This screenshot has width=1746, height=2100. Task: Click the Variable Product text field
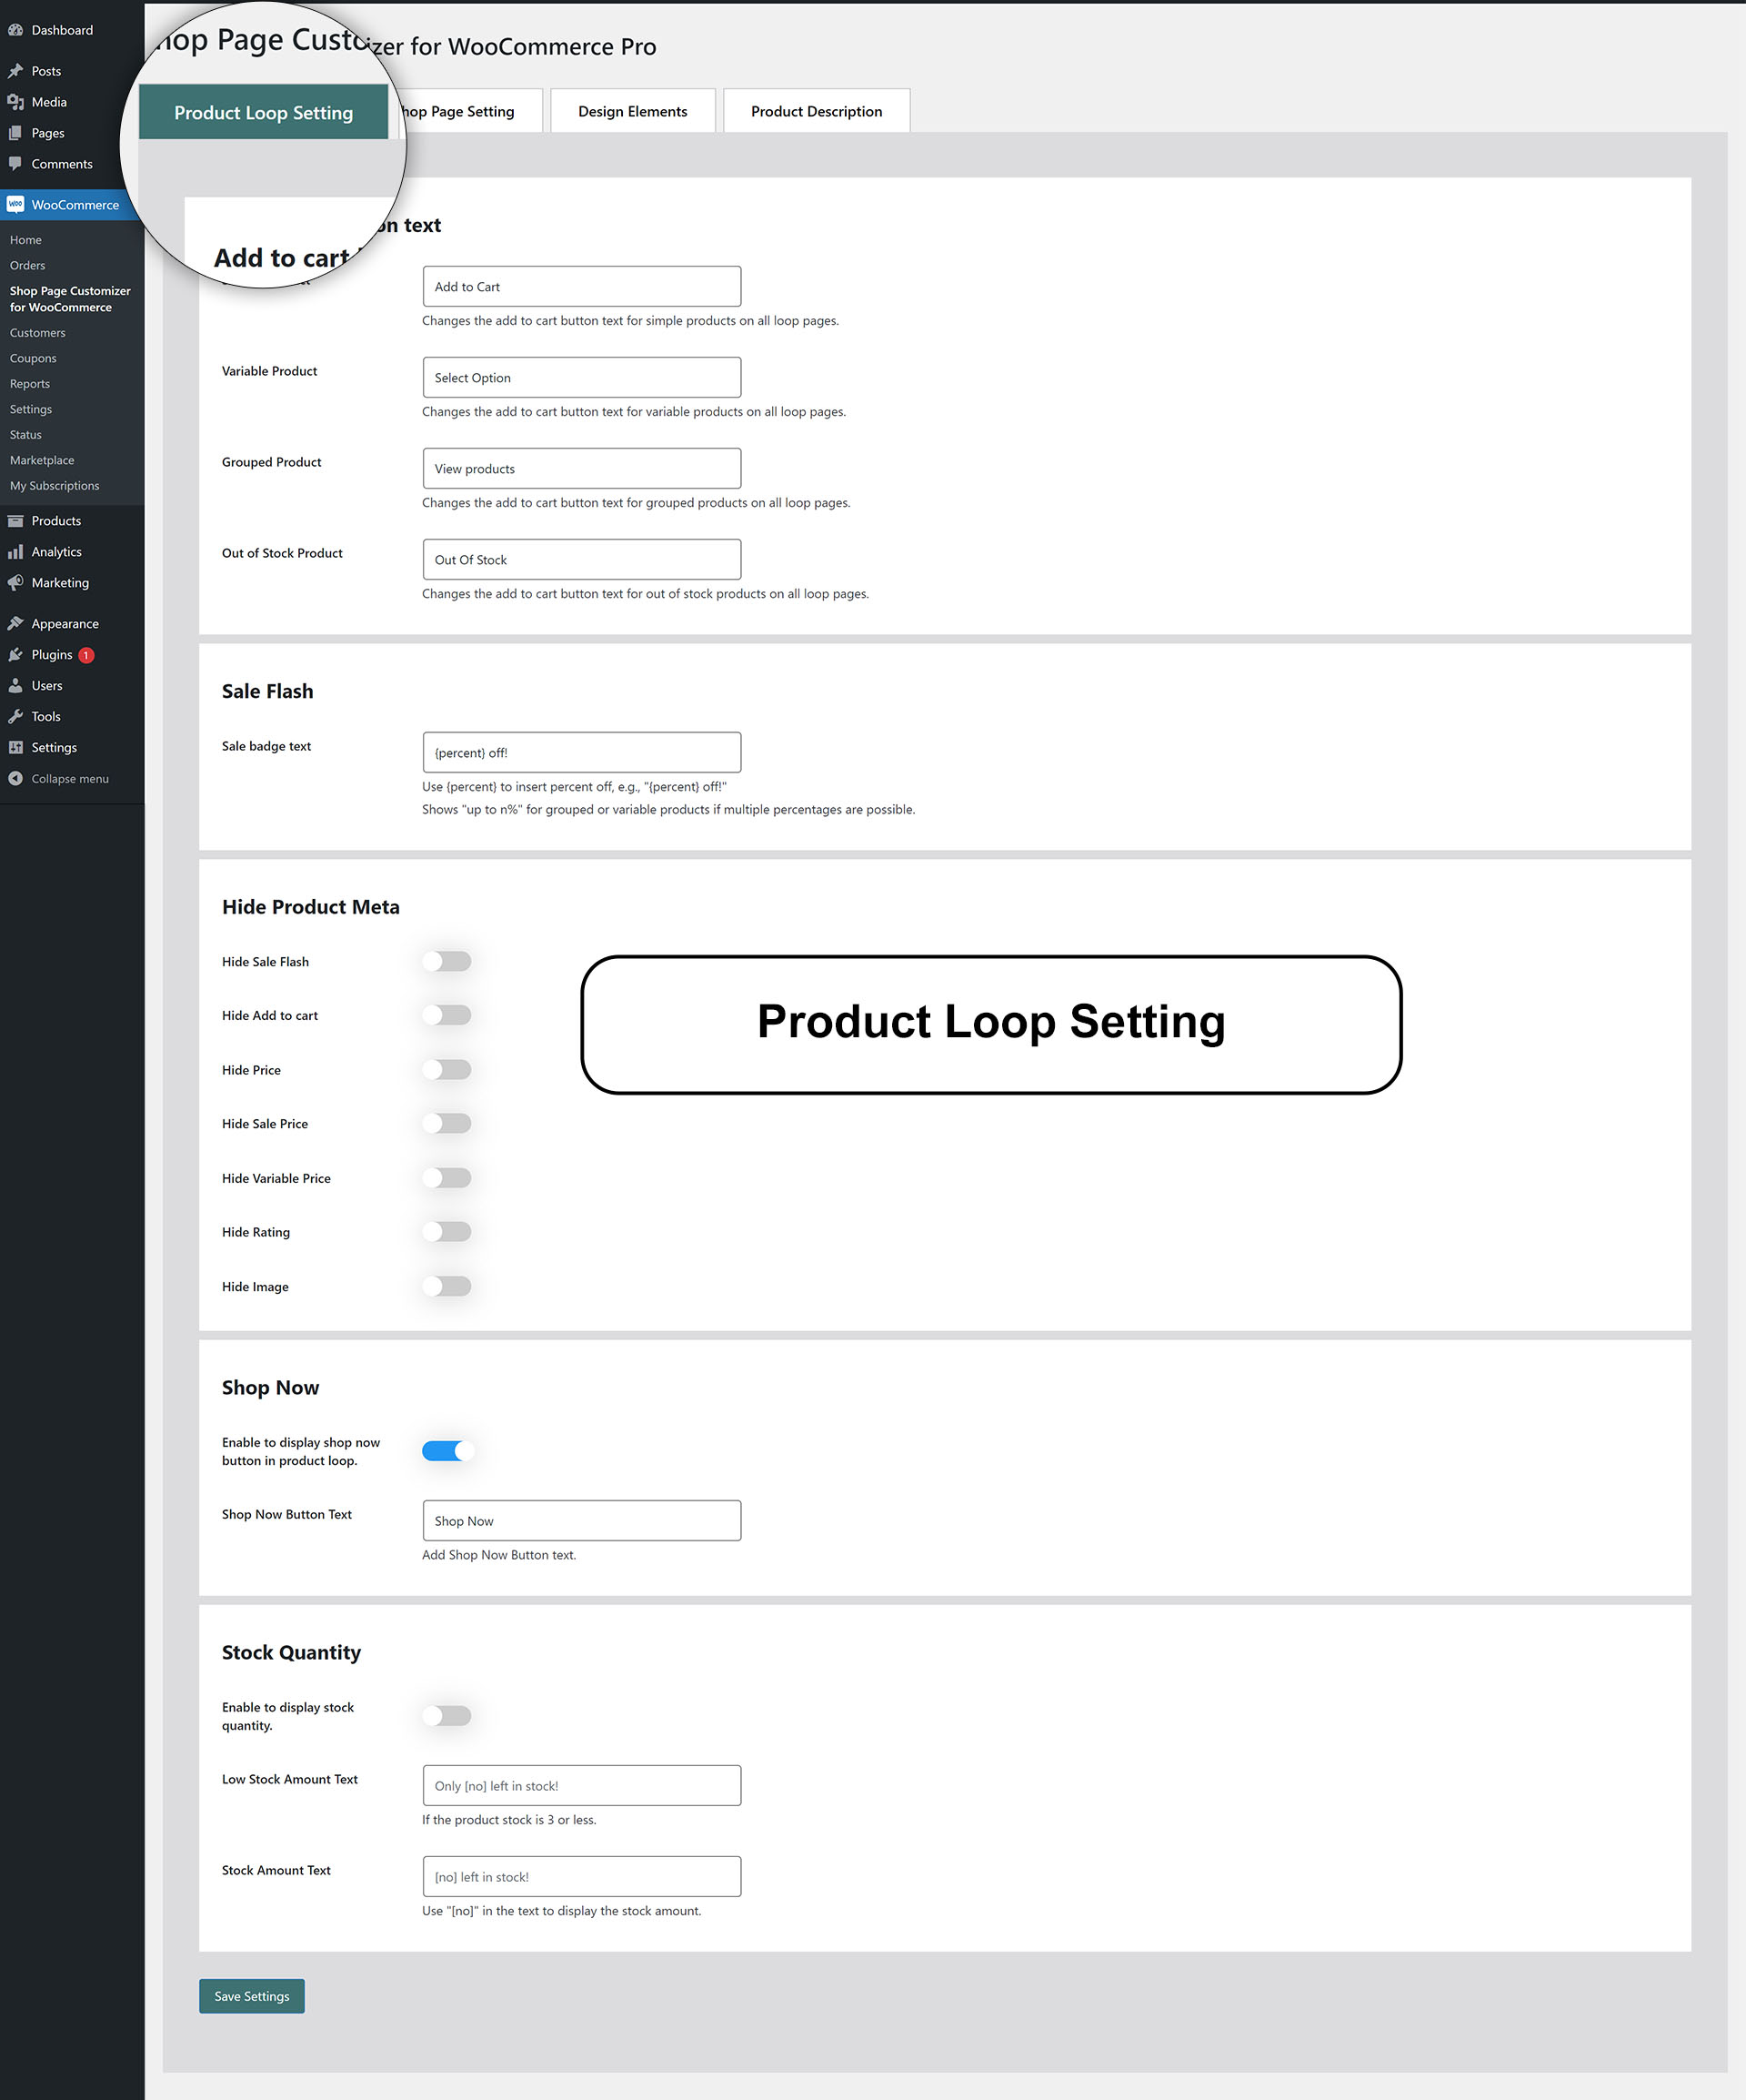coord(582,378)
